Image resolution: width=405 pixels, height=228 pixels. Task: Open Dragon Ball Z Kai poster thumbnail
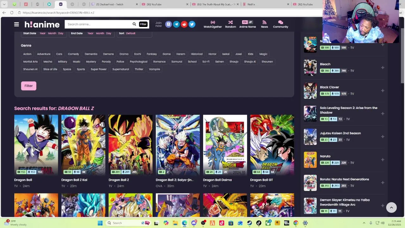point(83,145)
